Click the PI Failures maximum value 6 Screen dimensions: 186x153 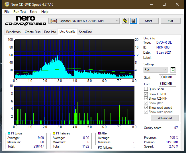pos(88,142)
